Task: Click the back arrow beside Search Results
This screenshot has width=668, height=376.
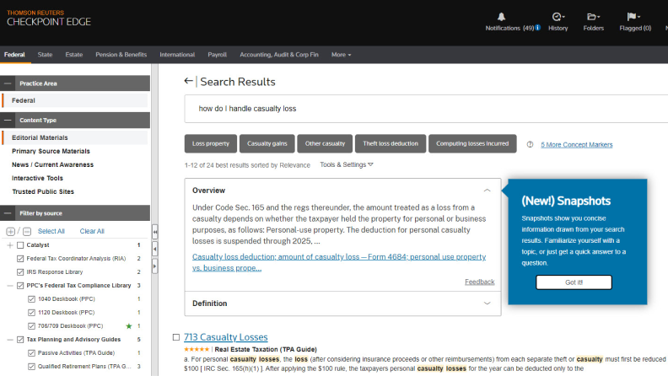Action: [x=189, y=82]
